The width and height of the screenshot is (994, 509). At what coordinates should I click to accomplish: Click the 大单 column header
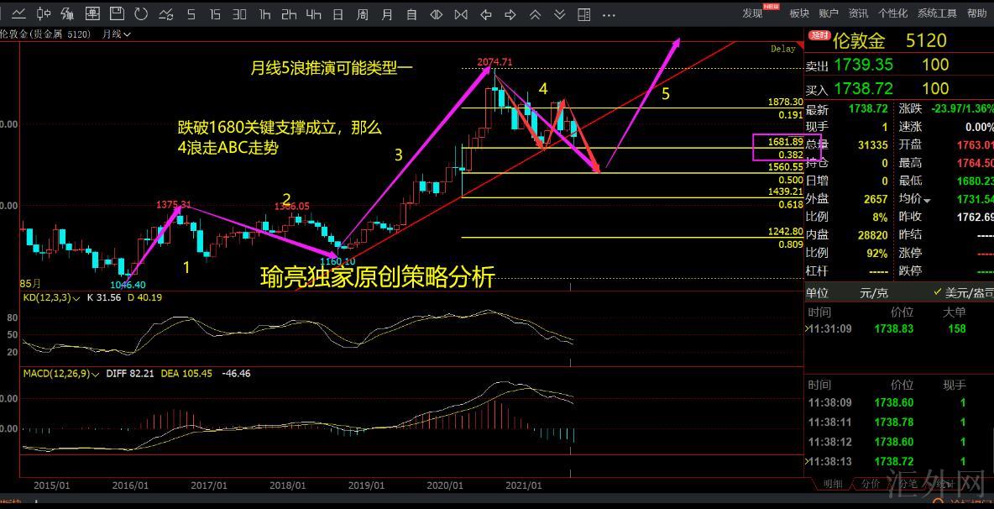point(954,312)
